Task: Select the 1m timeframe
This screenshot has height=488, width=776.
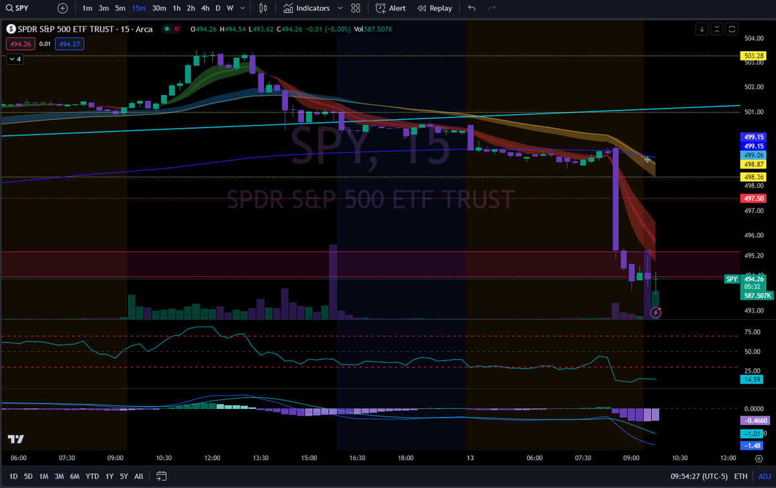Action: 87,8
